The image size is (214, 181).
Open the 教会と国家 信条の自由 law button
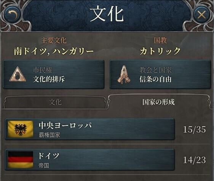click(160, 74)
